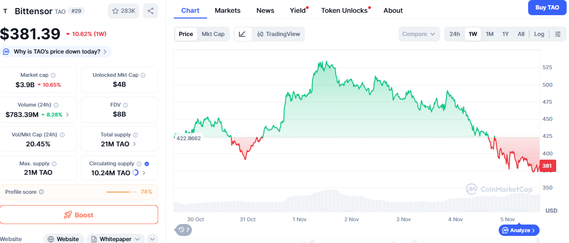Open the TradingView candlestick chart view
The width and height of the screenshot is (569, 243).
279,34
